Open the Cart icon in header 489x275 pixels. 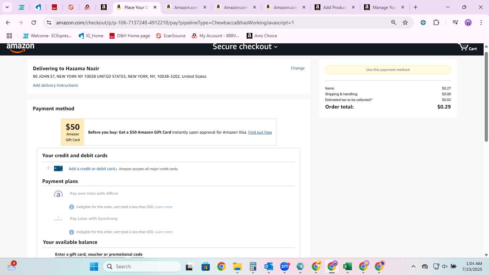(468, 47)
